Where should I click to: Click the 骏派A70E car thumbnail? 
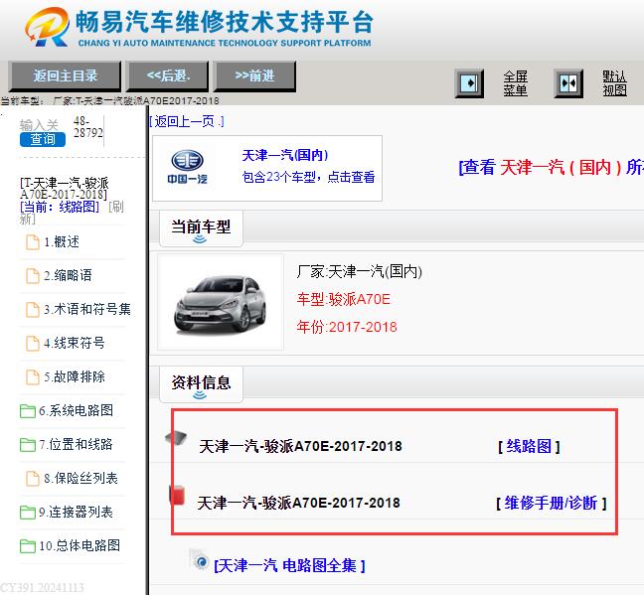pos(221,302)
